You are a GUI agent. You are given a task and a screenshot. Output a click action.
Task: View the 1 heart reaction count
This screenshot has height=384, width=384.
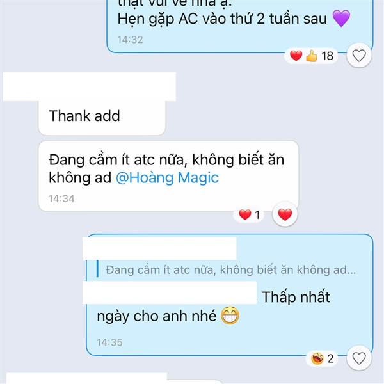click(x=249, y=215)
